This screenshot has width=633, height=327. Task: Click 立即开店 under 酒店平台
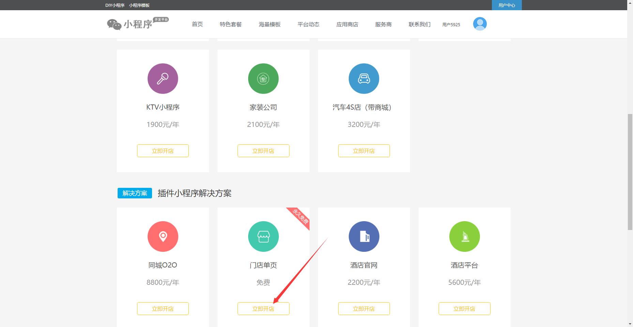click(x=464, y=309)
